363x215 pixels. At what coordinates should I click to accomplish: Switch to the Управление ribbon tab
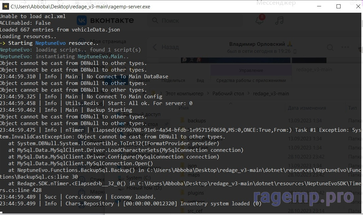[x=251, y=71]
